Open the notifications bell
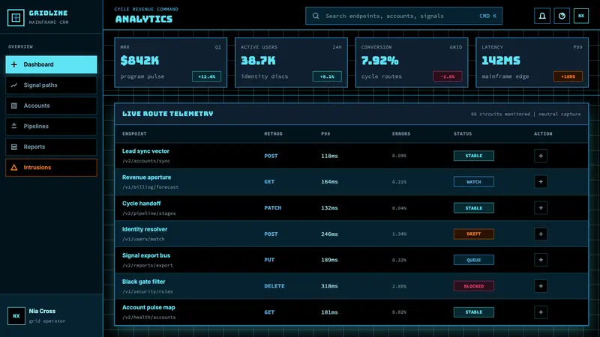This screenshot has width=600, height=337. [542, 16]
